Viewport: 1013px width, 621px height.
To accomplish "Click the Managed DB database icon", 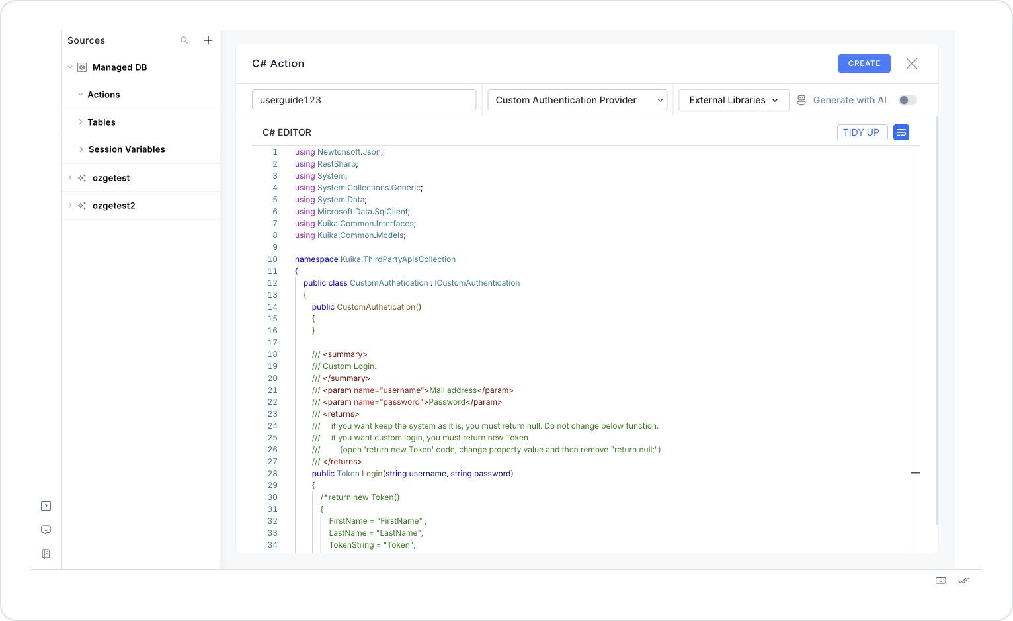I will pos(82,67).
